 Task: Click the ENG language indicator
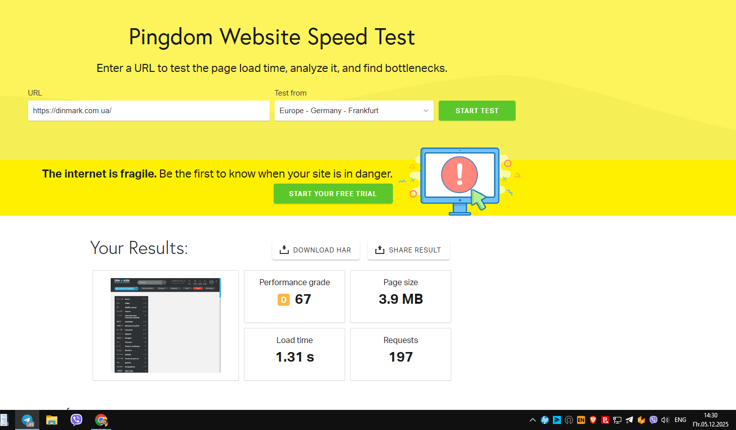680,420
